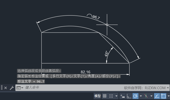The image size is (170, 100).
Task: Switch to 模型 model space button
Action: click(97, 96)
